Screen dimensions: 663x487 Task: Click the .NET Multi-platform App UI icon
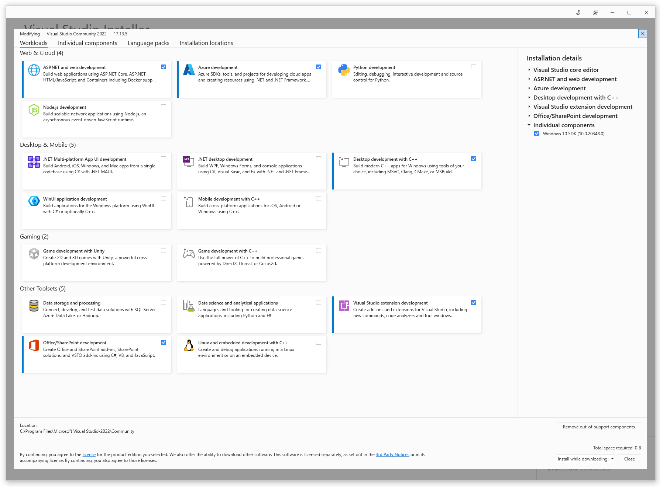point(34,162)
